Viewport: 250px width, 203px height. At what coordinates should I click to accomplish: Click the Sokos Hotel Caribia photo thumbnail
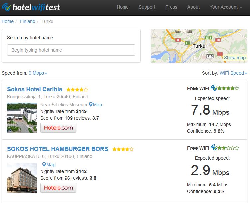[x=22, y=118]
